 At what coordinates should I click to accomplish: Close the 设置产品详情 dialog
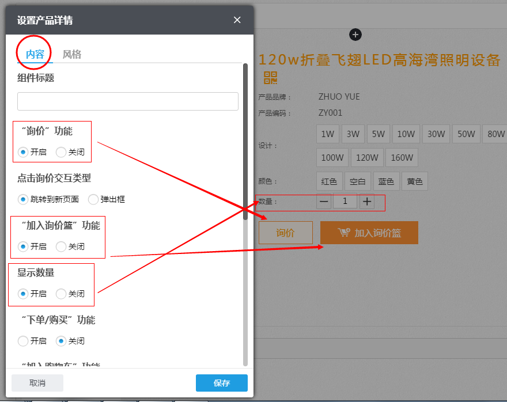[x=237, y=20]
